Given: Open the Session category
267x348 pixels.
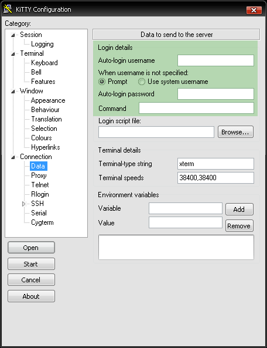Looking at the screenshot, I should [31, 35].
